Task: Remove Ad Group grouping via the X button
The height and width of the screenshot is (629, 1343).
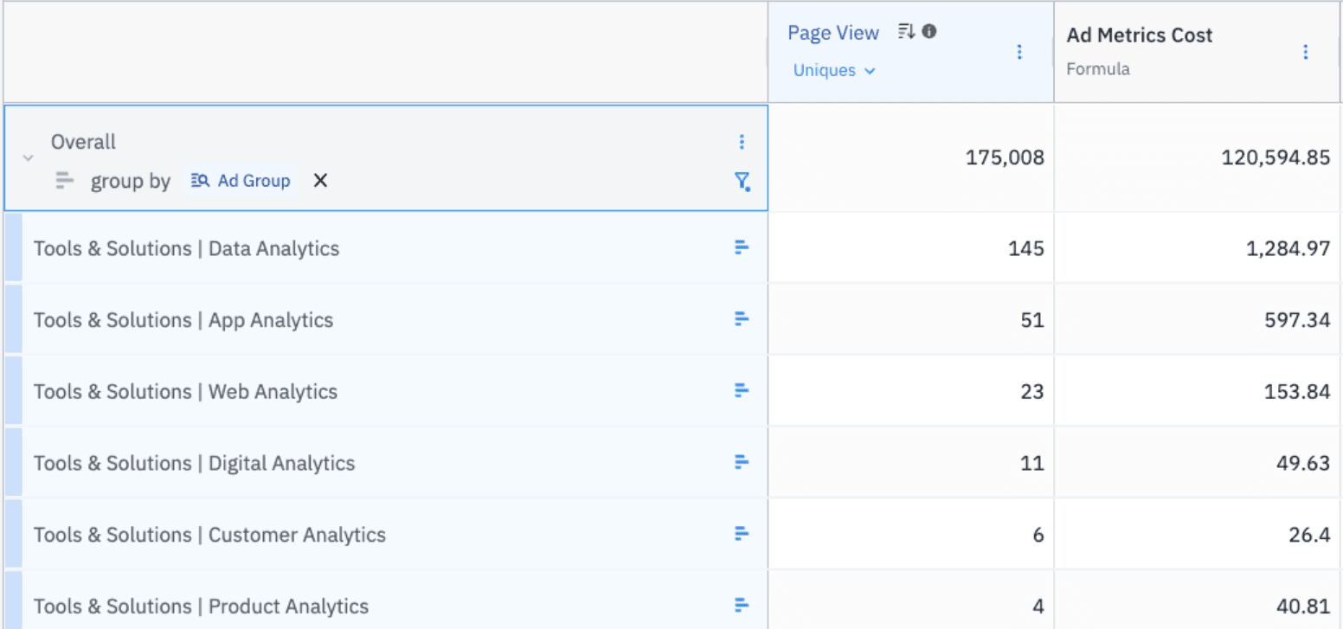Action: click(x=319, y=180)
